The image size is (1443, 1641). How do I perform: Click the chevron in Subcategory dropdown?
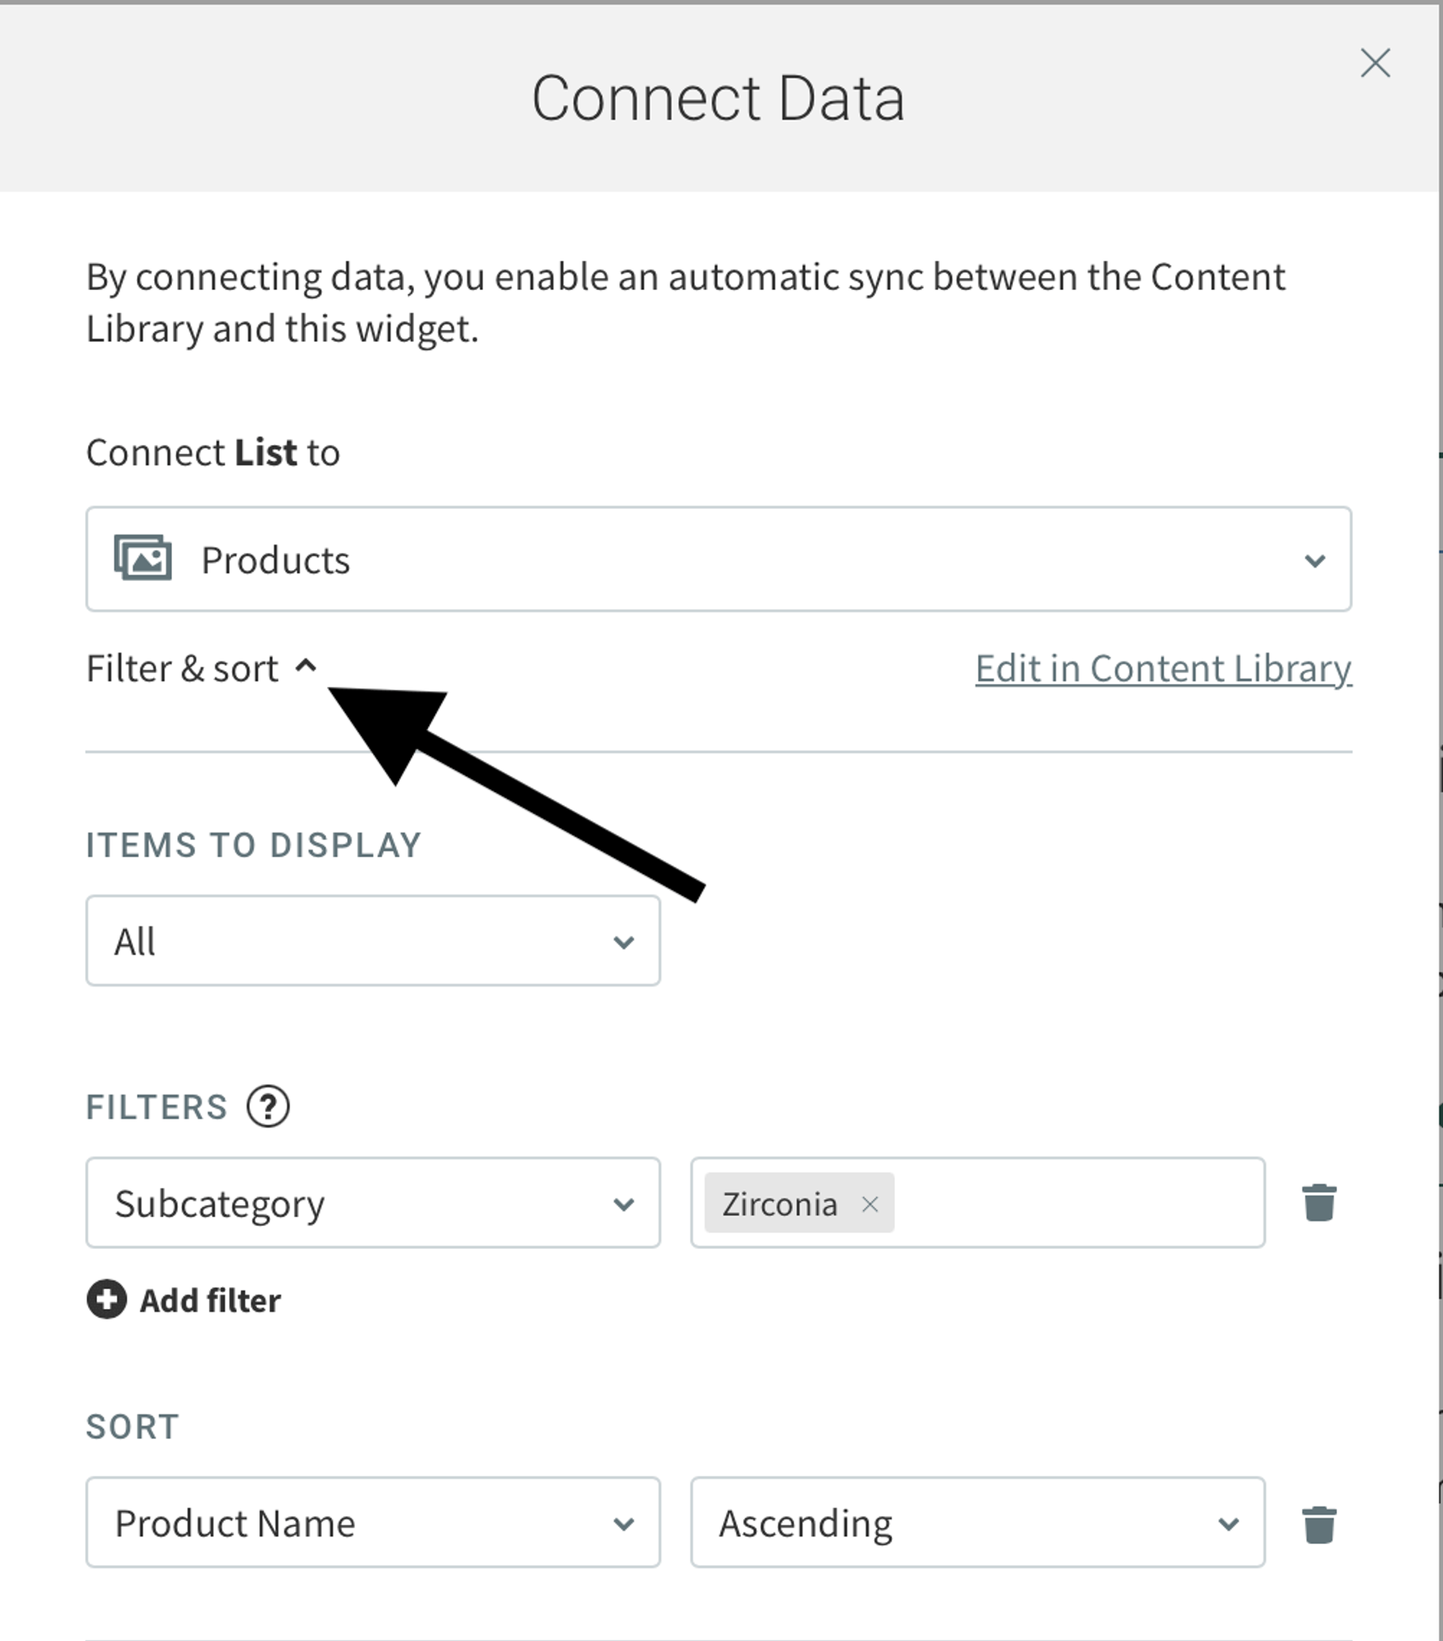[623, 1204]
